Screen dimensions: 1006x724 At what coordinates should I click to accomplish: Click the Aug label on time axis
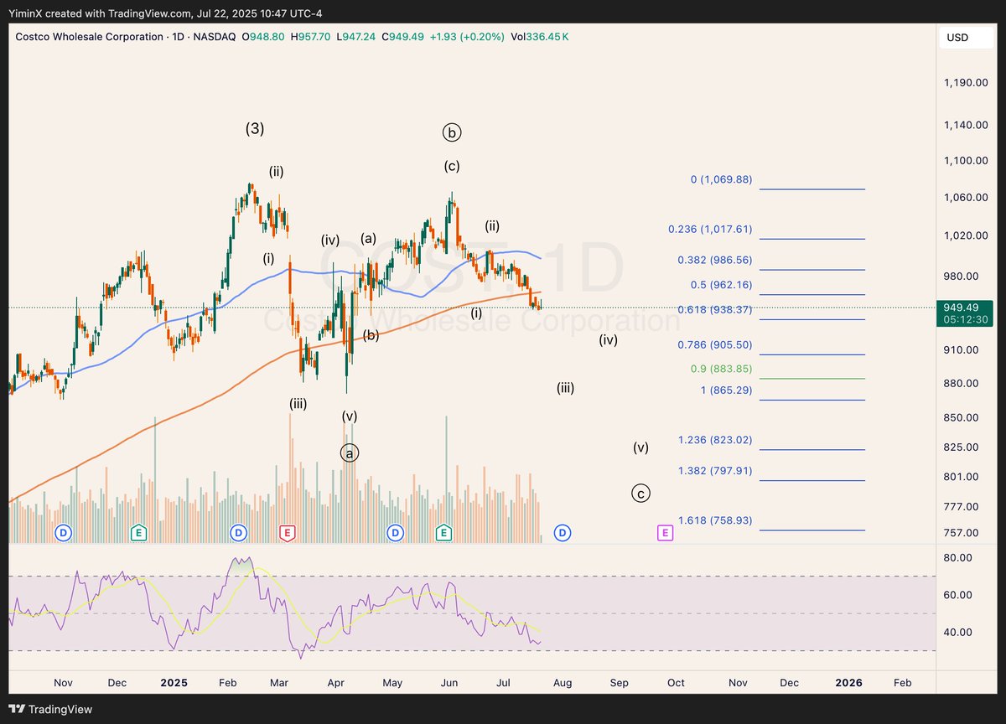563,683
